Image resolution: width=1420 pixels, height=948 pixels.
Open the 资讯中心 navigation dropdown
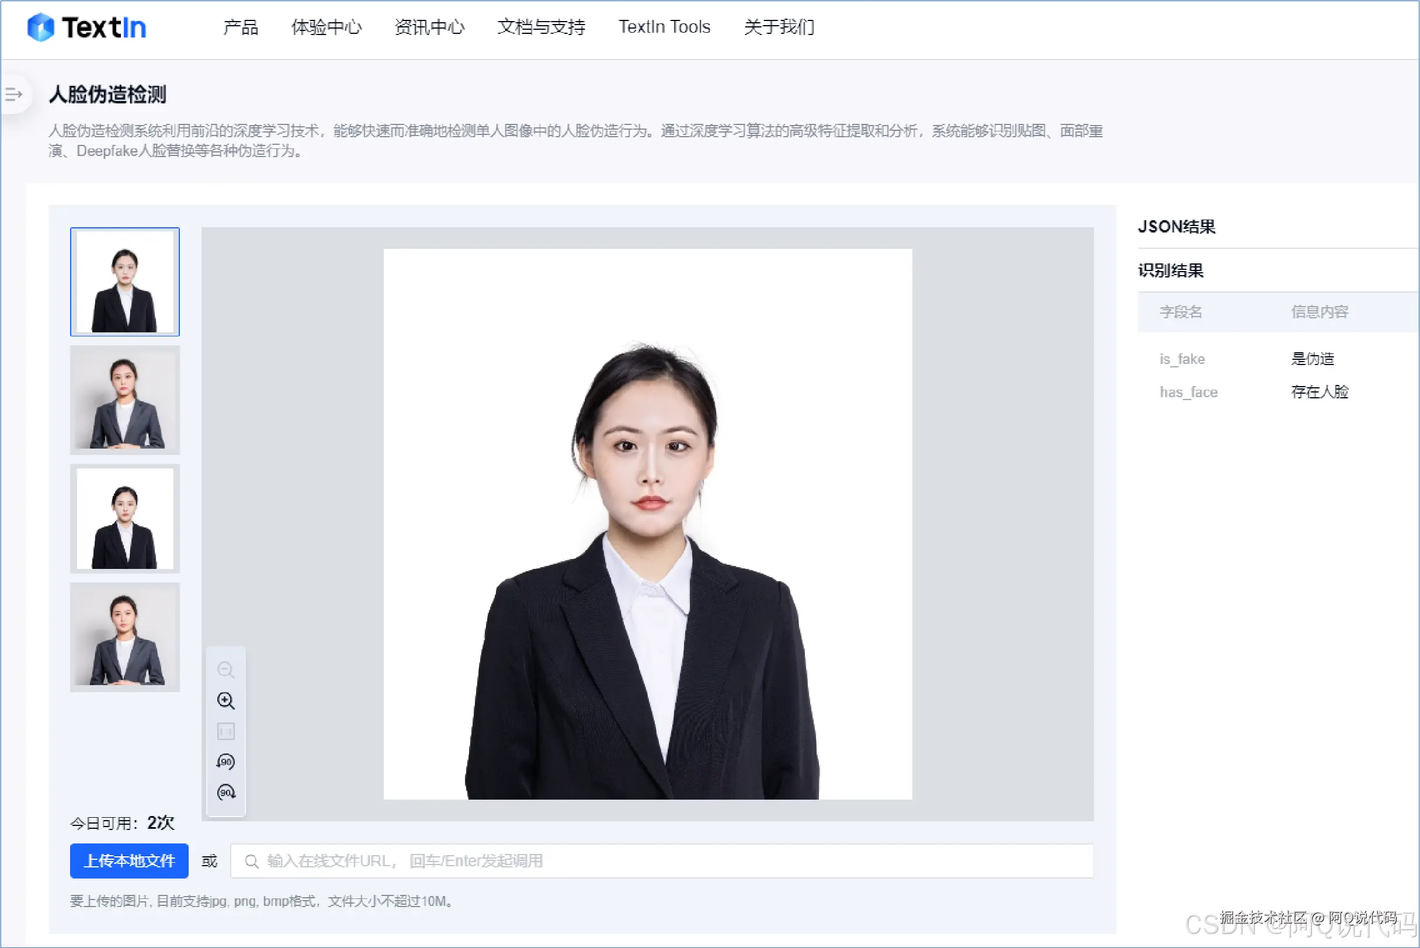tap(429, 28)
